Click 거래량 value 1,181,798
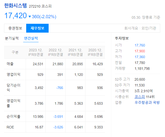This screenshot has width=165, height=137. click(x=142, y=68)
